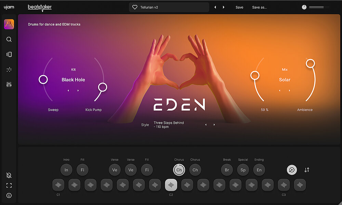342x205 pixels.
Task: Select next preset arrow in top bar
Action: [x=224, y=7]
